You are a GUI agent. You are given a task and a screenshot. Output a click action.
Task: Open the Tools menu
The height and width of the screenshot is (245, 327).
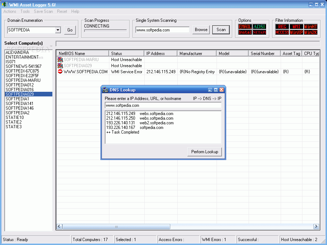point(25,11)
